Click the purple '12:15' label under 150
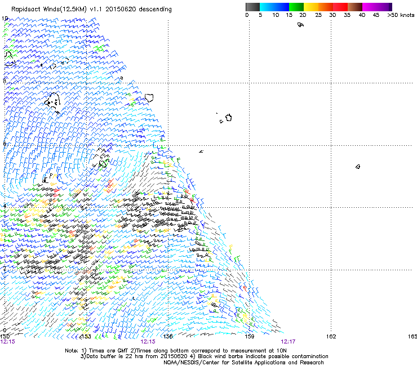 [8, 342]
